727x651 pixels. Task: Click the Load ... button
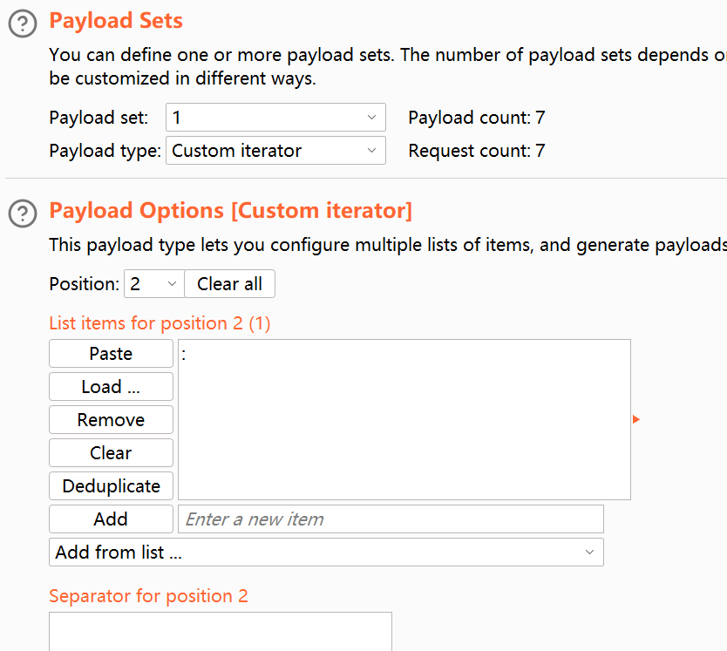111,387
